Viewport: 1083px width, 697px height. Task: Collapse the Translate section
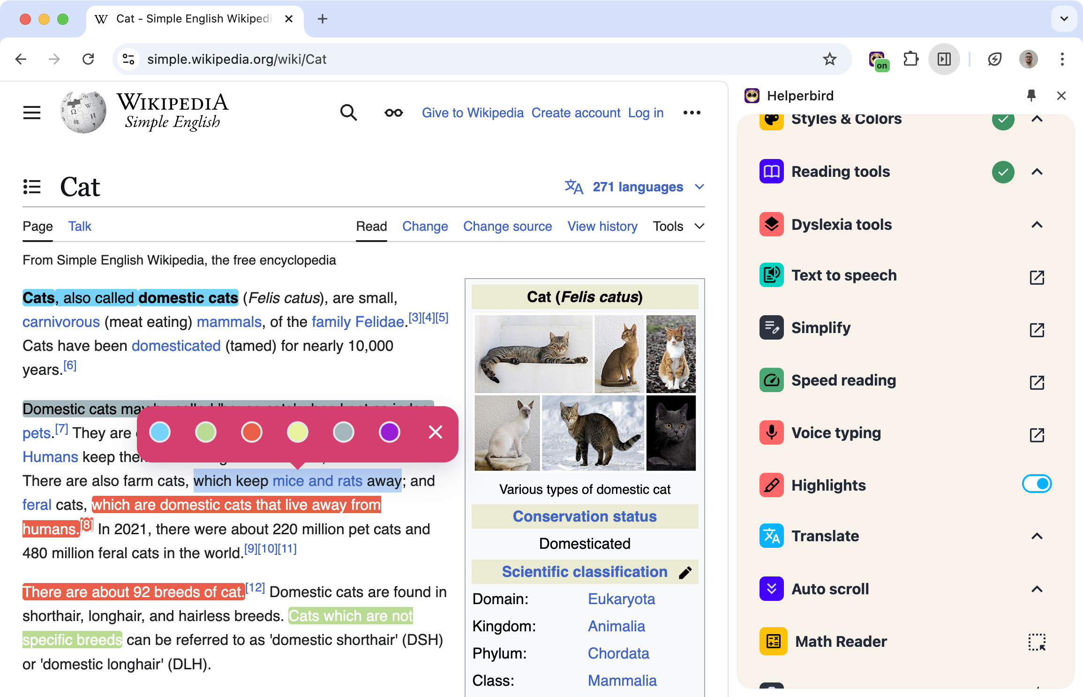click(1037, 536)
